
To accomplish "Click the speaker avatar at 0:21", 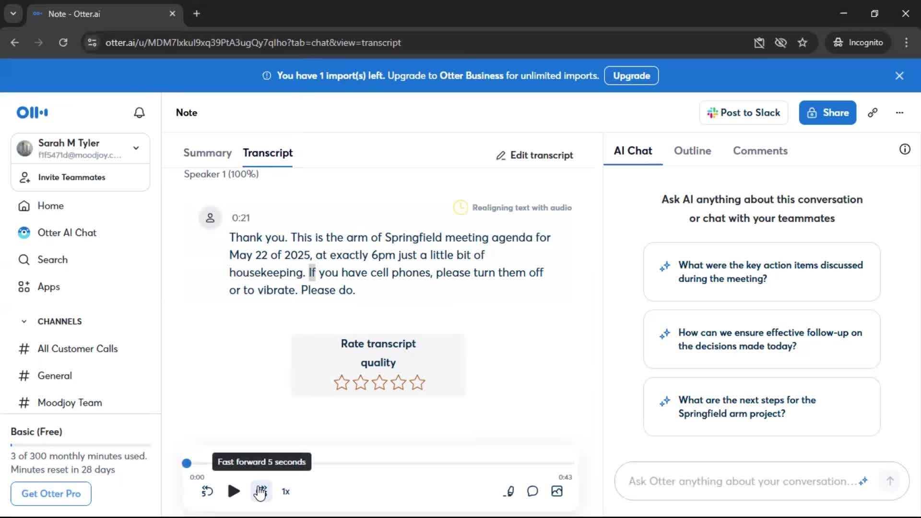I will [x=210, y=218].
